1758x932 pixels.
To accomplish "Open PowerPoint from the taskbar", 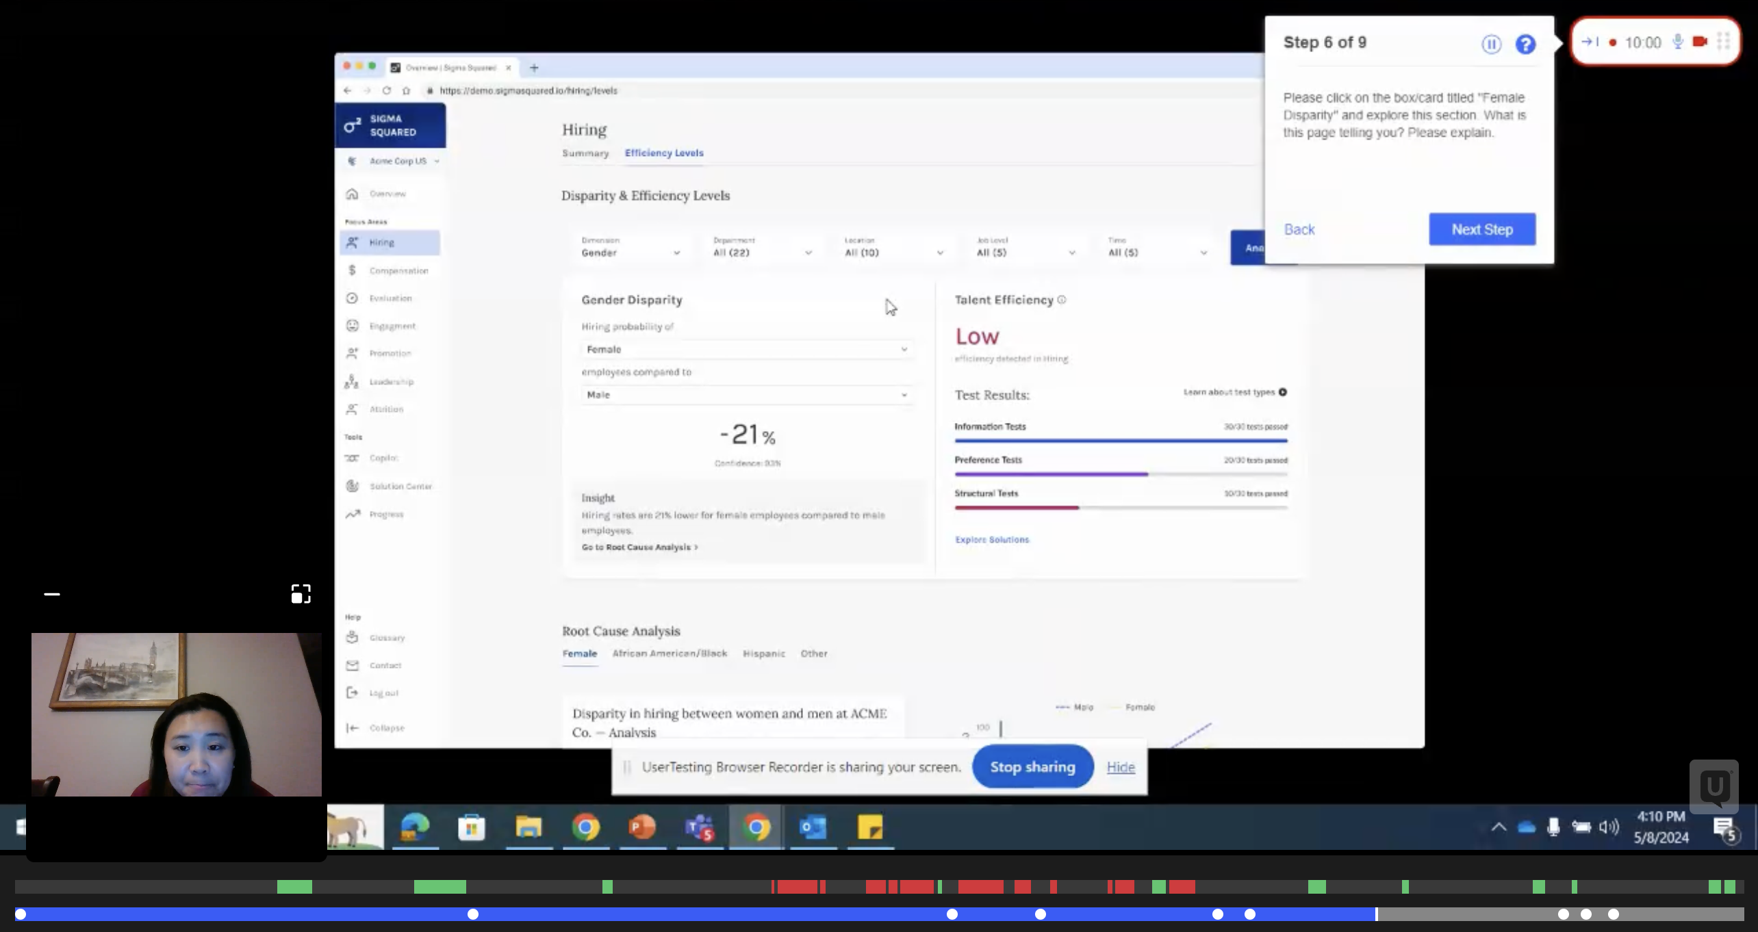I will click(x=641, y=827).
